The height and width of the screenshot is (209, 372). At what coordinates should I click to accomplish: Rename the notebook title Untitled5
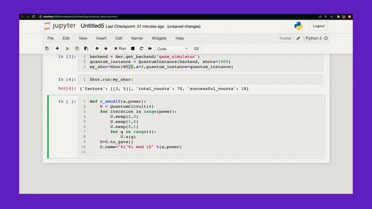(92, 26)
